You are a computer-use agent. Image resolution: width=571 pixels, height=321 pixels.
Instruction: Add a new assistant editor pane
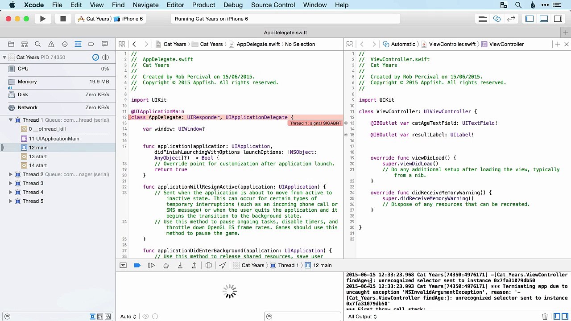tap(558, 44)
